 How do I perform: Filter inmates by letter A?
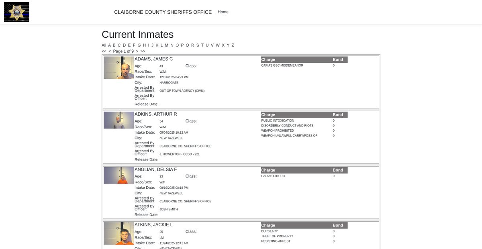click(109, 45)
